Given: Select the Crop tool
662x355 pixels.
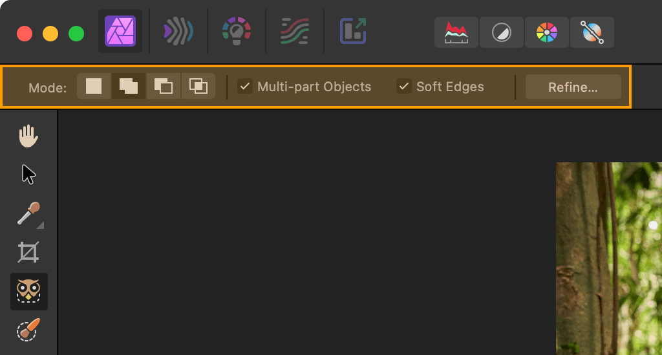Looking at the screenshot, I should click(x=28, y=252).
